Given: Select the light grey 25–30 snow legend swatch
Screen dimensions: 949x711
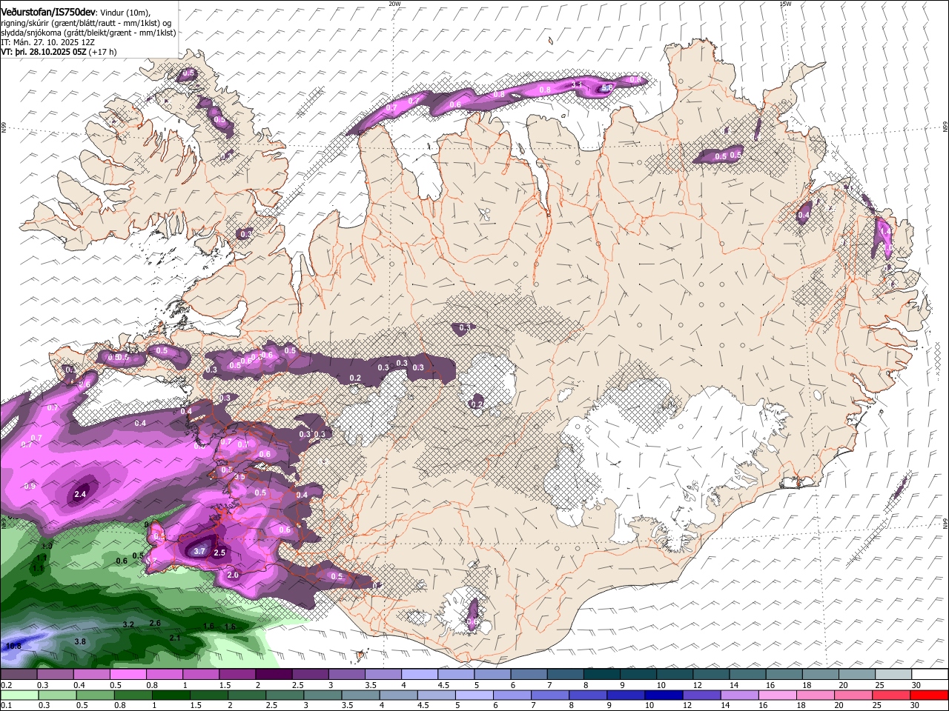Looking at the screenshot, I should [893, 675].
